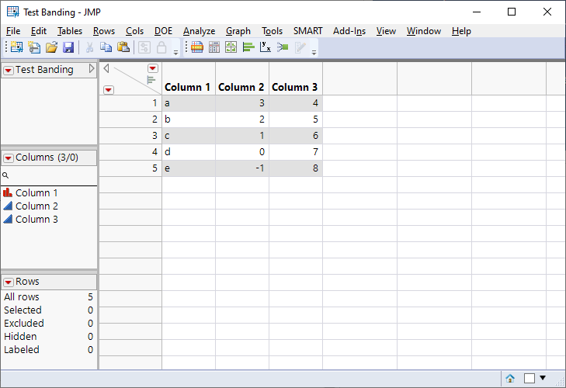Viewport: 566px width, 388px height.
Task: Open the Rows panel red triangle menu
Action: pos(9,282)
